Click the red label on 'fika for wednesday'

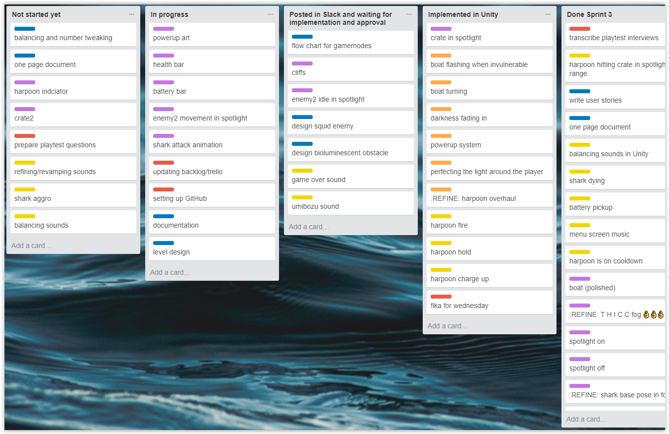pos(441,297)
